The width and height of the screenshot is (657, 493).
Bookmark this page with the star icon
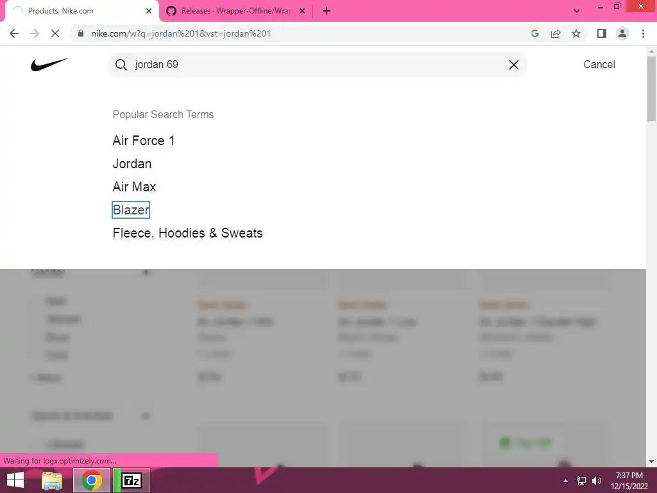tap(576, 33)
